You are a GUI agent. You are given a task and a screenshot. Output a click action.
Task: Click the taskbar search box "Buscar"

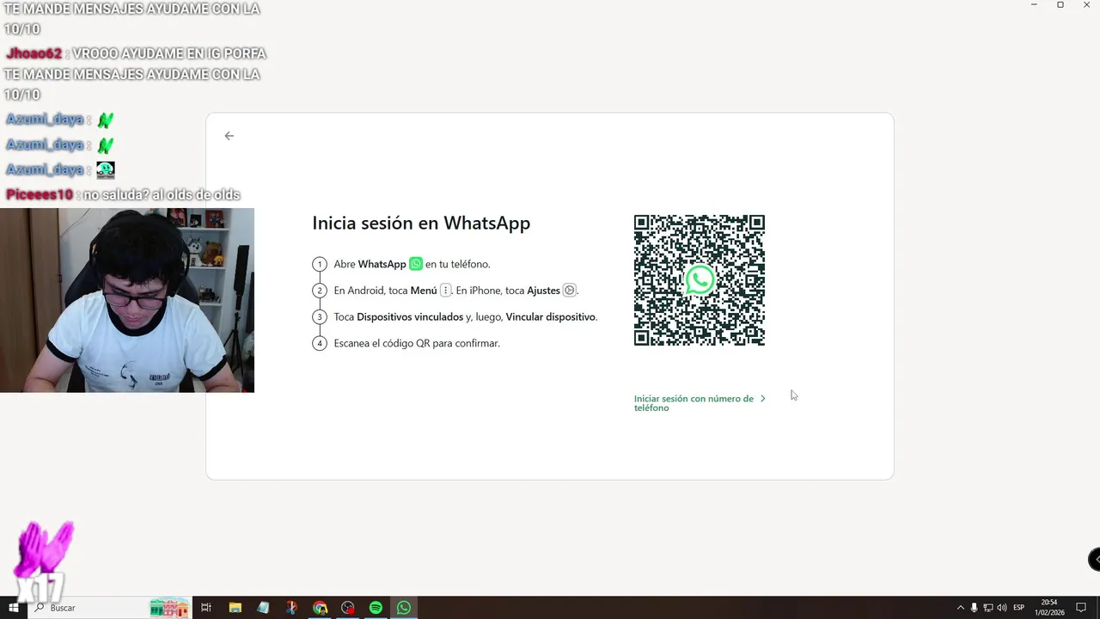coord(109,608)
